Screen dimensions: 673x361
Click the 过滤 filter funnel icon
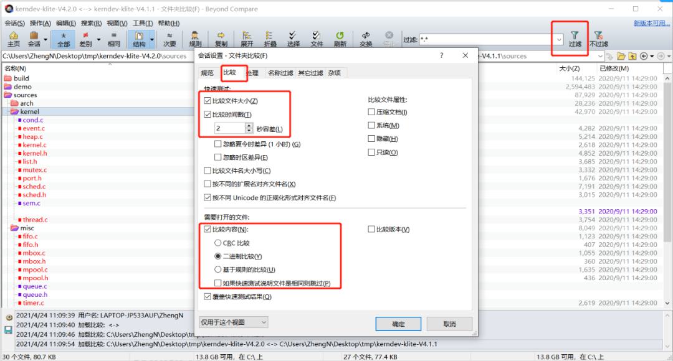tap(575, 39)
